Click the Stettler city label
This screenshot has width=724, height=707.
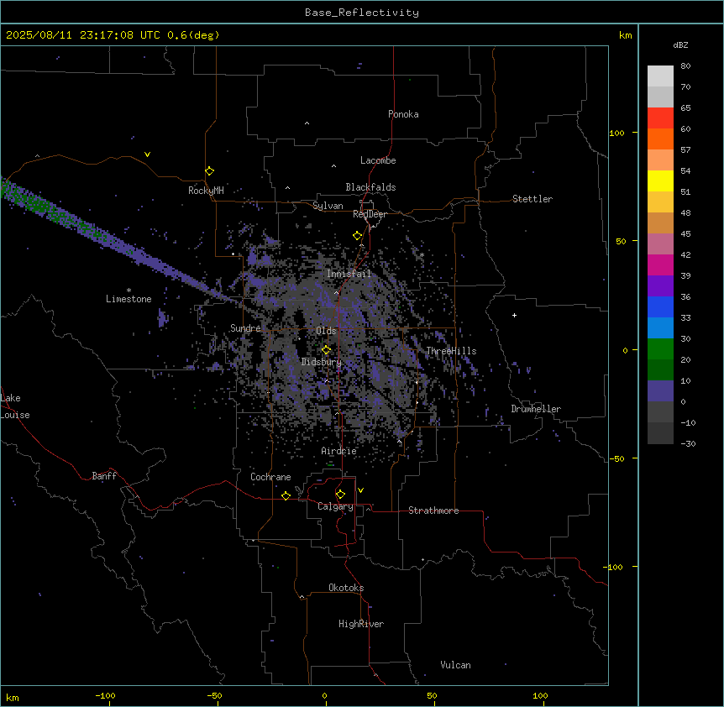[x=533, y=199]
